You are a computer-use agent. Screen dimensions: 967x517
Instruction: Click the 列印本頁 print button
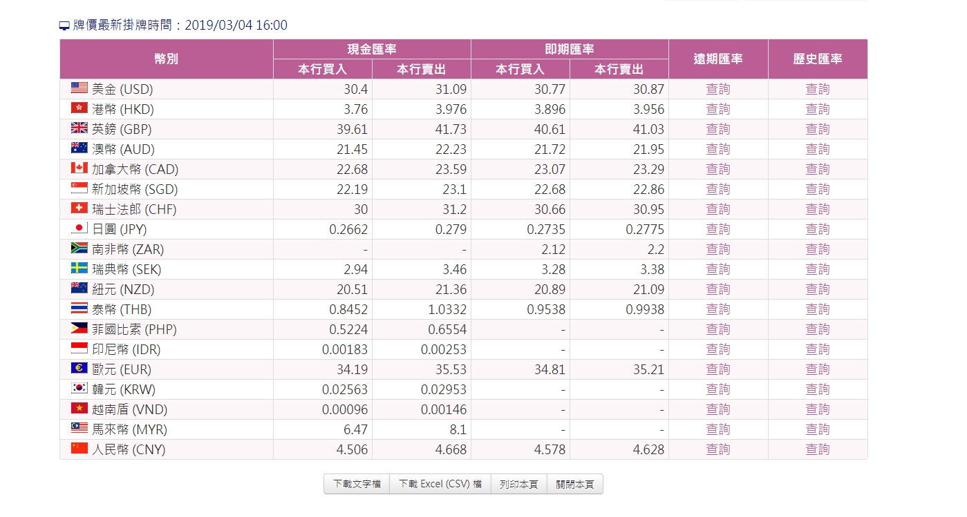point(518,483)
